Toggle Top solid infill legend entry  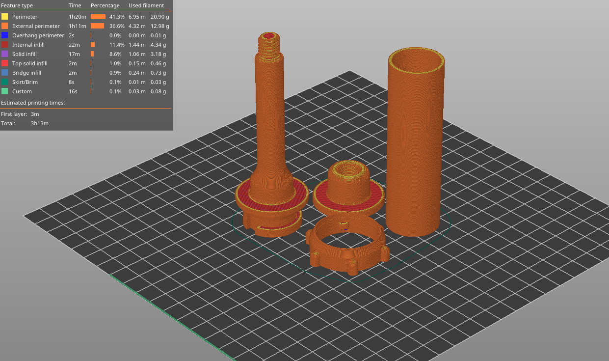click(x=29, y=63)
